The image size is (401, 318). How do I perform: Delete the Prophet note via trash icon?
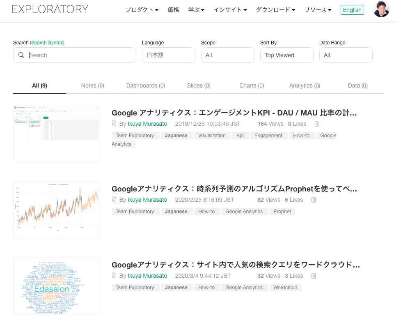[x=314, y=200]
